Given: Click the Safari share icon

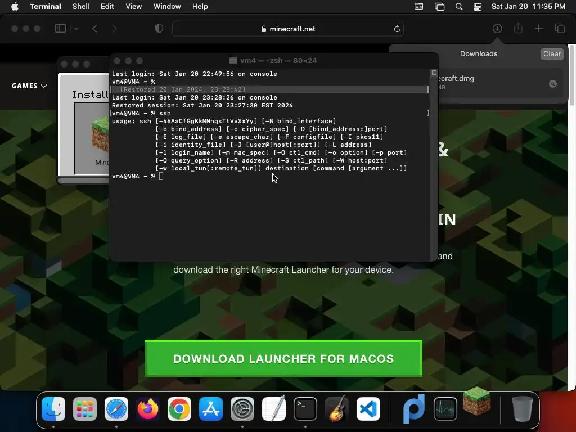Looking at the screenshot, I should (518, 28).
